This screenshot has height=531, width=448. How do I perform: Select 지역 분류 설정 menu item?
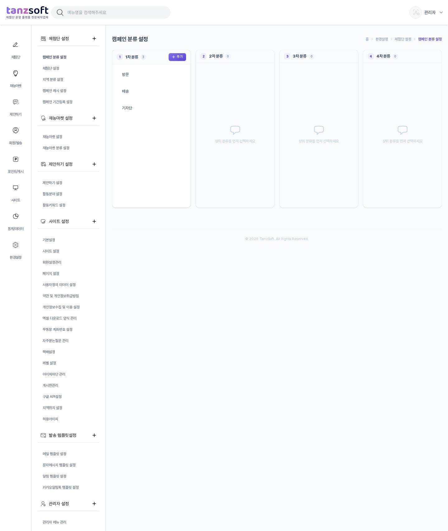(x=53, y=80)
